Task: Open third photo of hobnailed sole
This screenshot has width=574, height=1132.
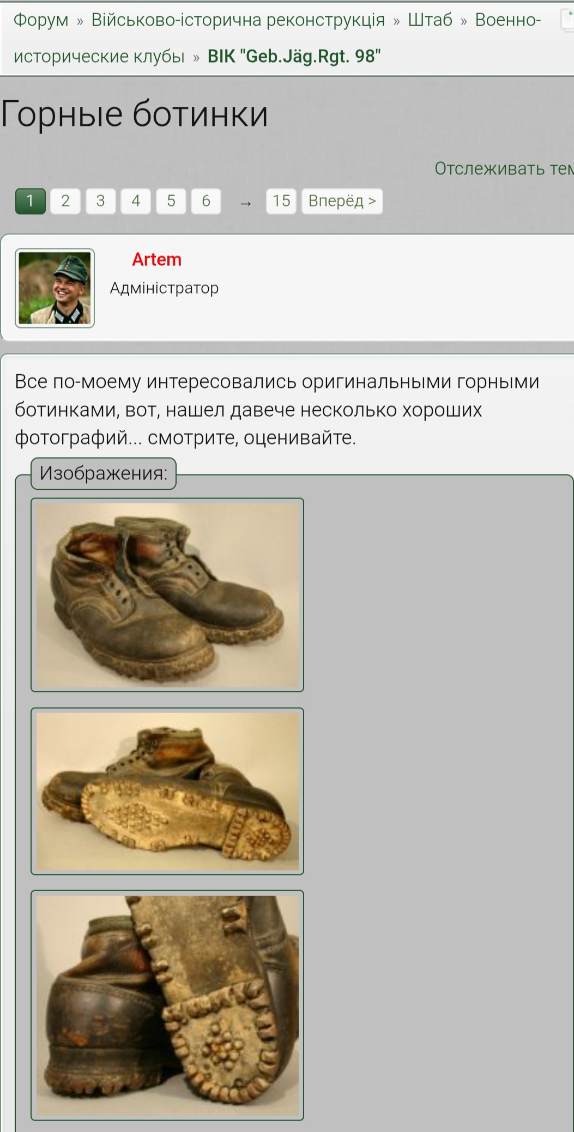Action: click(x=167, y=1005)
